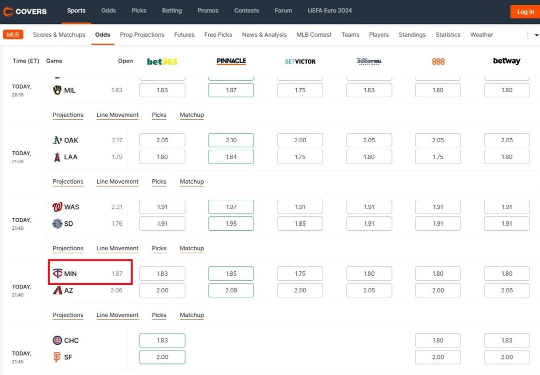
Task: Click the bet365 sportsbook logo
Action: (162, 62)
